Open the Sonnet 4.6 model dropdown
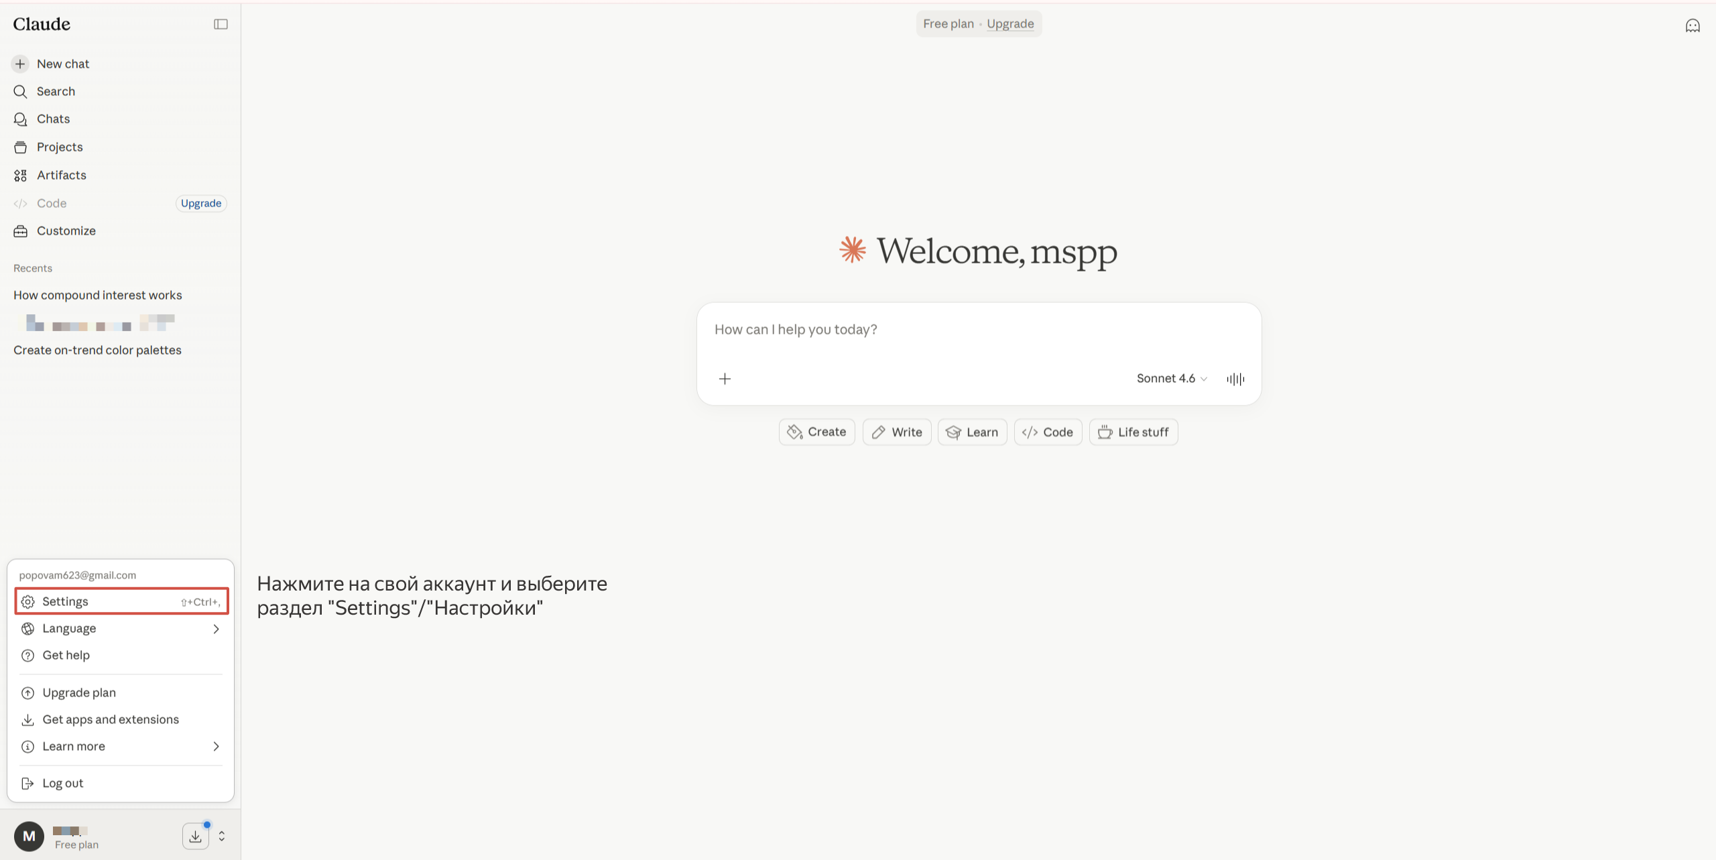The height and width of the screenshot is (860, 1716). tap(1172, 378)
